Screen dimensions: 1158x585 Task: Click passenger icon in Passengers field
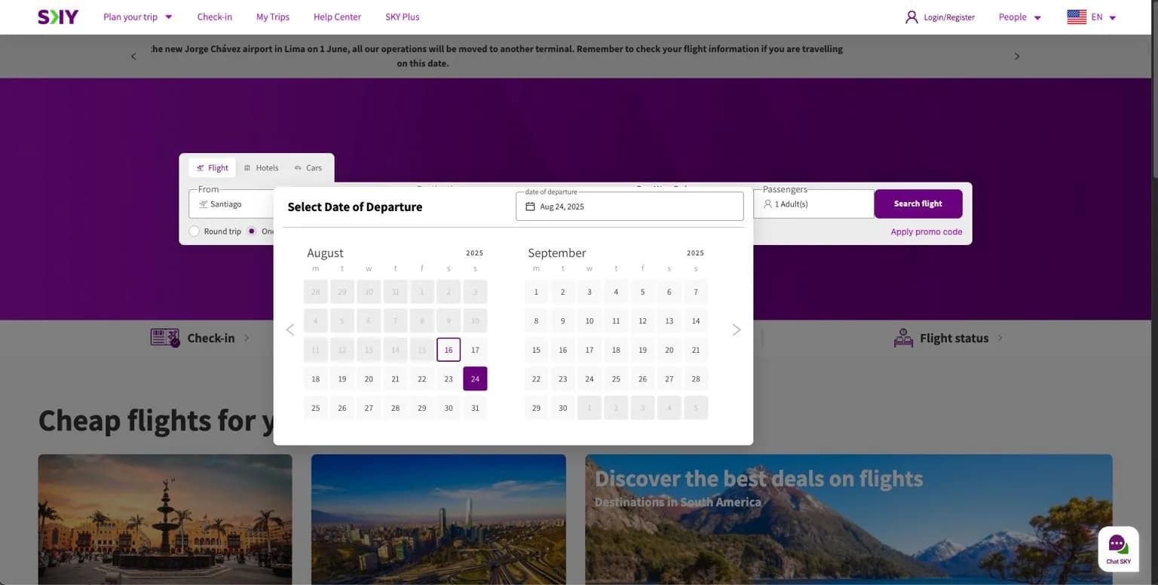(767, 204)
